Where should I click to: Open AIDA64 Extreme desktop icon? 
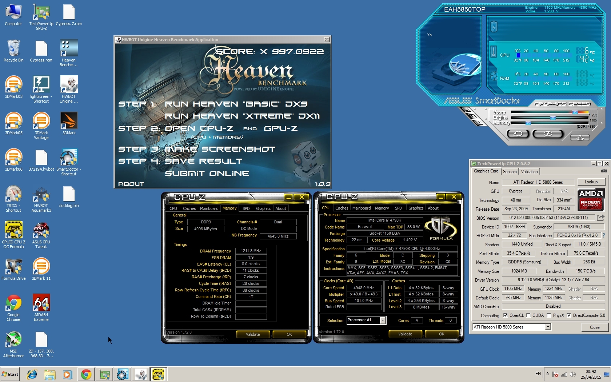click(x=41, y=308)
